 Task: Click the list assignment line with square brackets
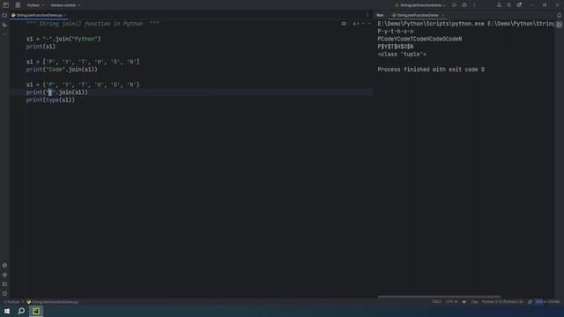pos(83,62)
